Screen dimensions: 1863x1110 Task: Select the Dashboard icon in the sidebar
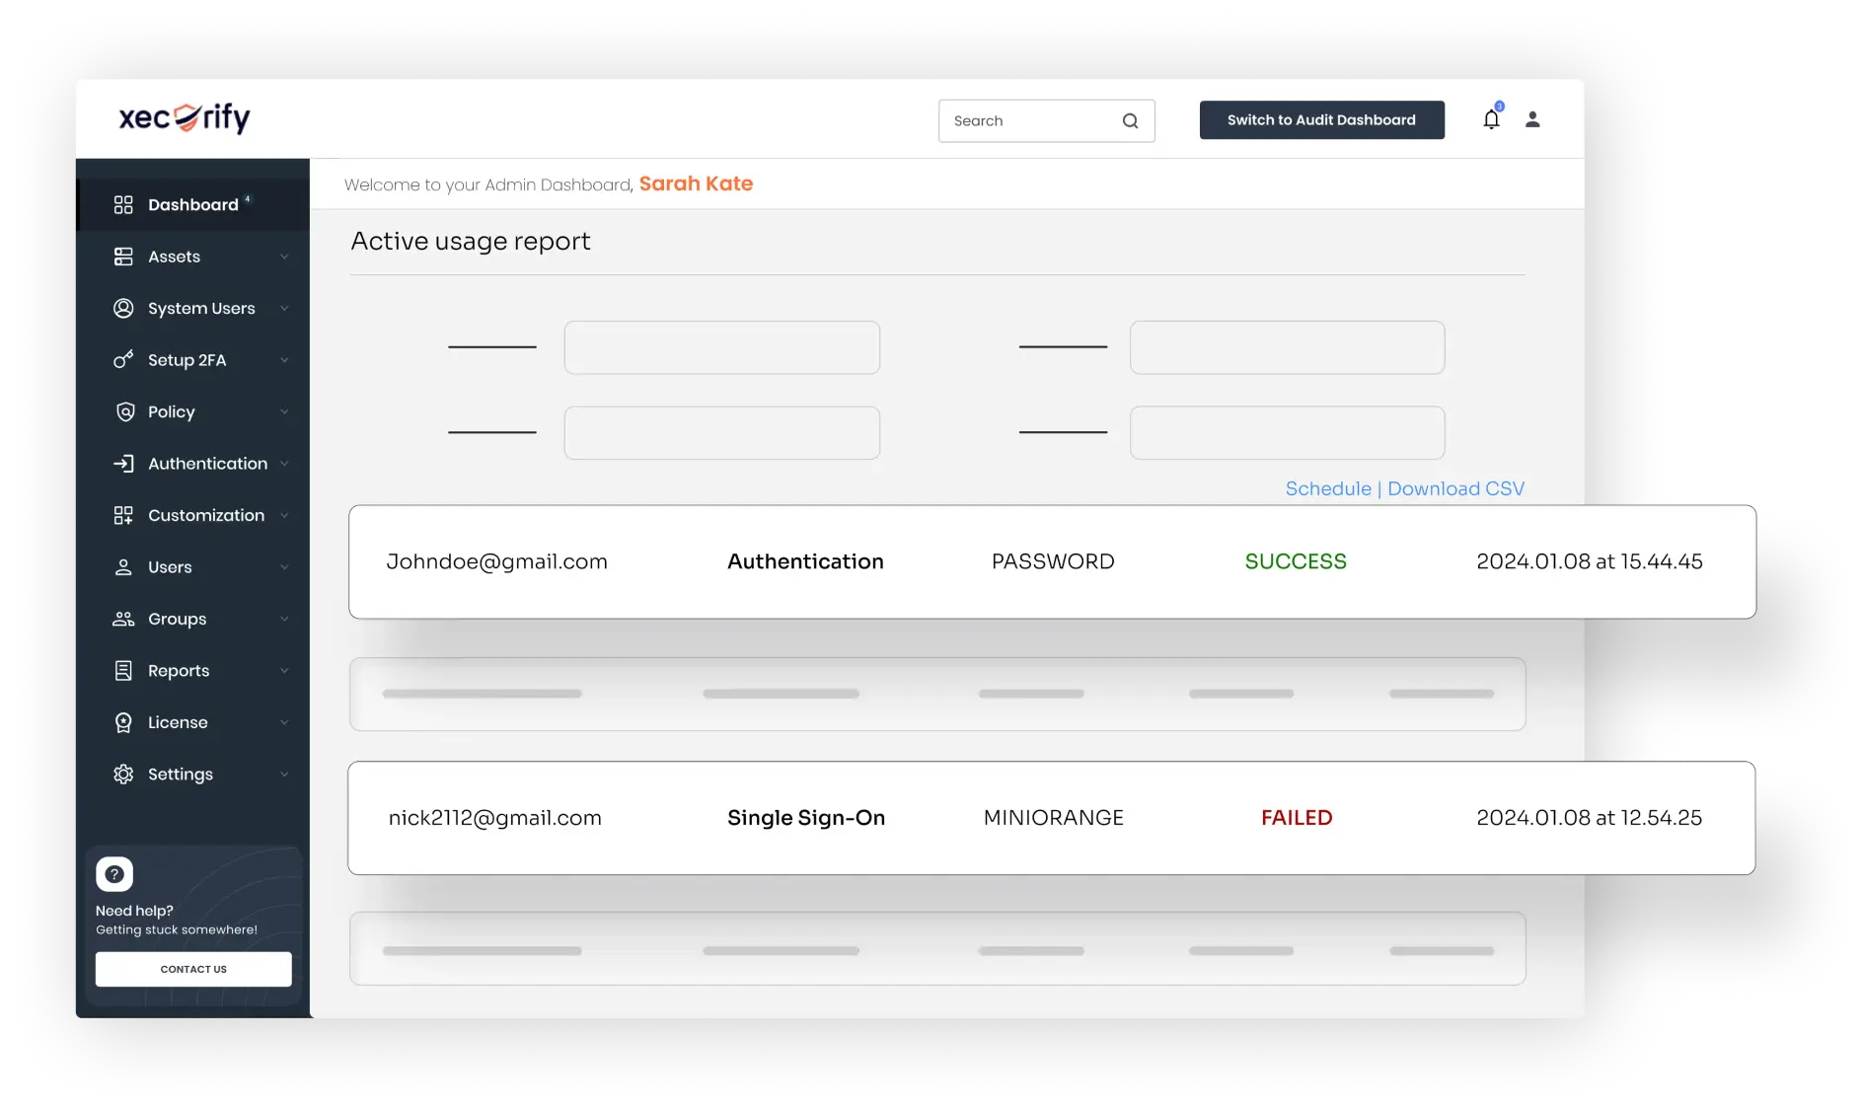tap(123, 204)
